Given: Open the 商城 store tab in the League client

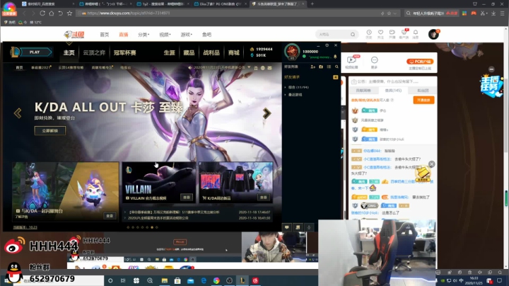Looking at the screenshot, I should point(234,52).
